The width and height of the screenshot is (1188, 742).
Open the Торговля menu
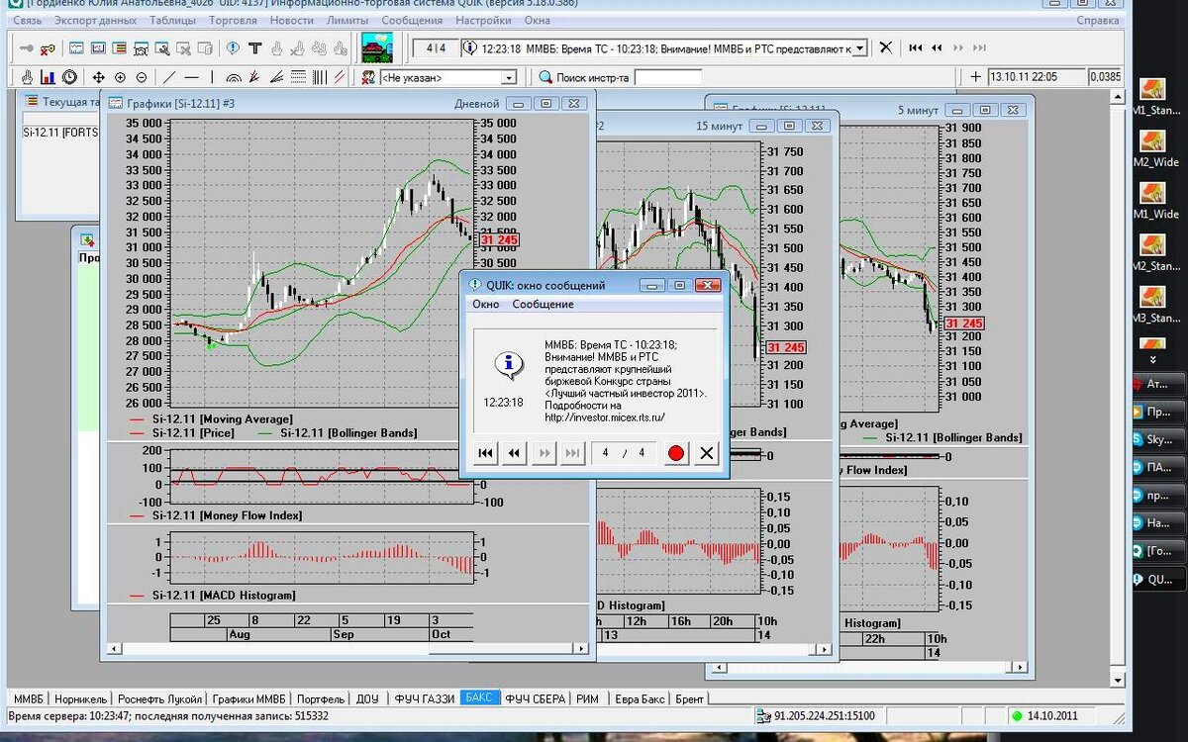[234, 20]
